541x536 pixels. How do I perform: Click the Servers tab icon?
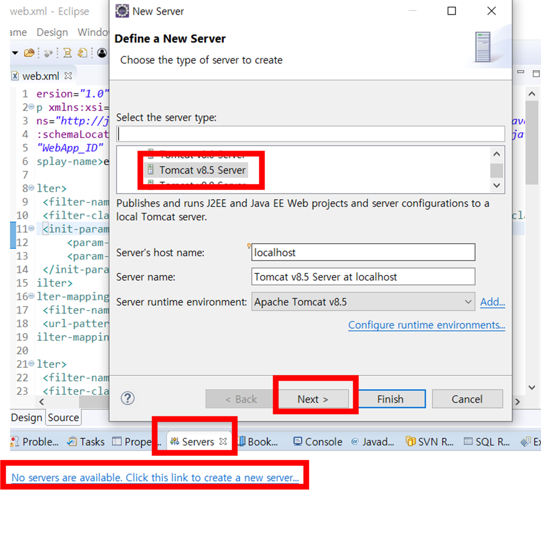pyautogui.click(x=174, y=441)
